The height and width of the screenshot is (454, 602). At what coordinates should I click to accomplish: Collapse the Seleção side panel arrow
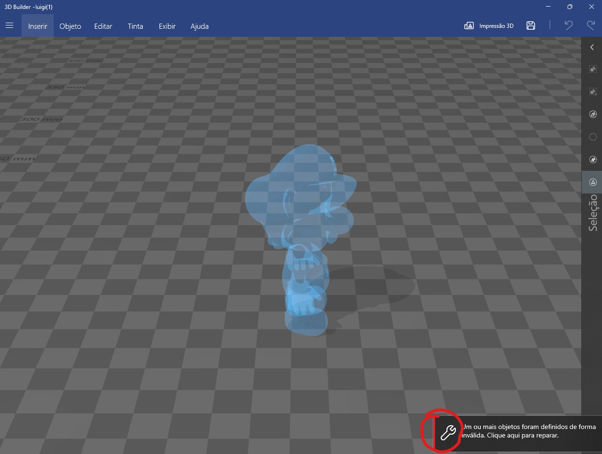592,47
